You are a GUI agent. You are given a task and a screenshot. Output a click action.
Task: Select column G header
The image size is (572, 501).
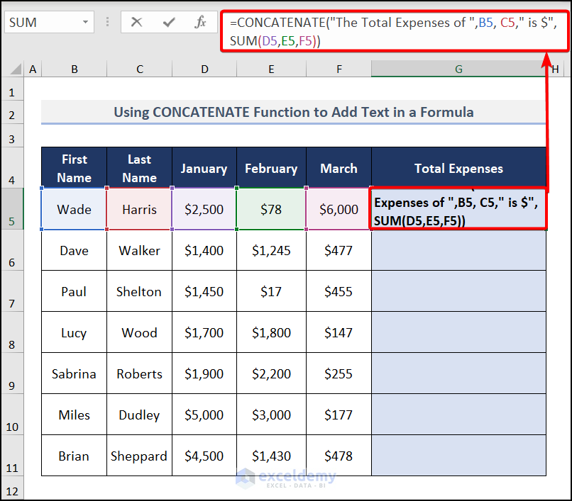pyautogui.click(x=458, y=69)
